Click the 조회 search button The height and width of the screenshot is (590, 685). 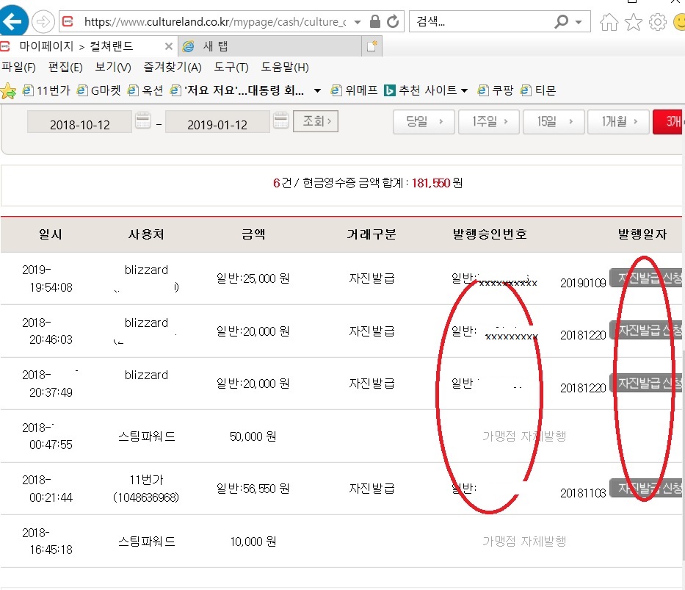click(316, 121)
